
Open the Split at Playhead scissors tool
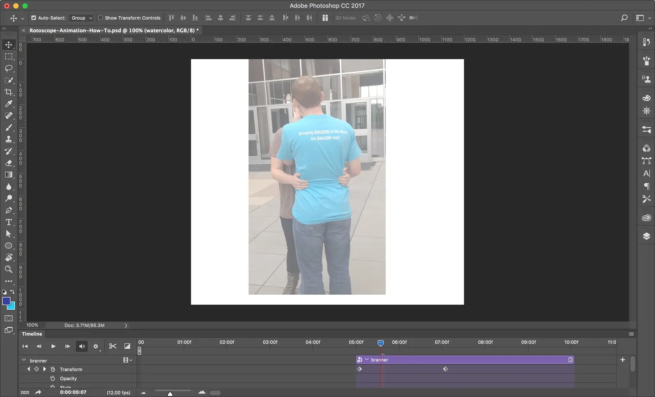click(113, 346)
